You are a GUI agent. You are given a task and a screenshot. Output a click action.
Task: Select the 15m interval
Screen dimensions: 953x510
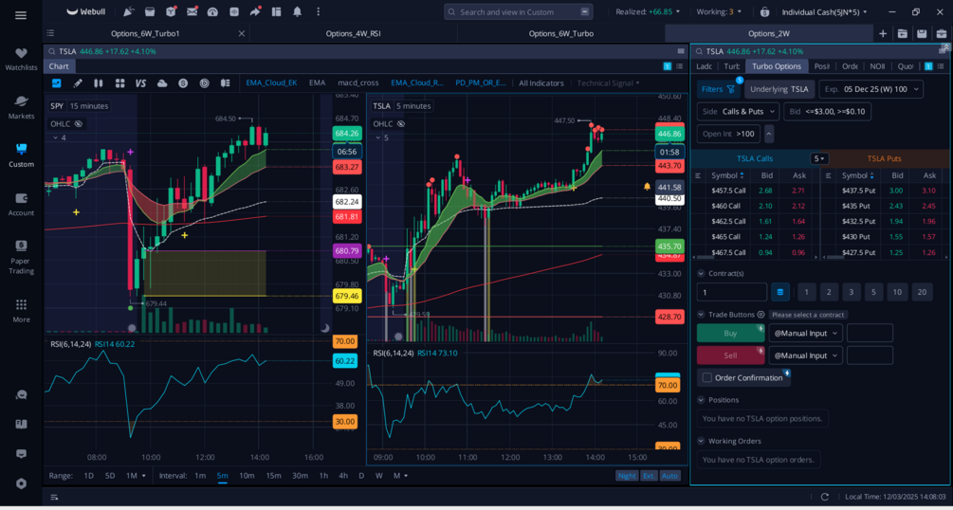273,475
